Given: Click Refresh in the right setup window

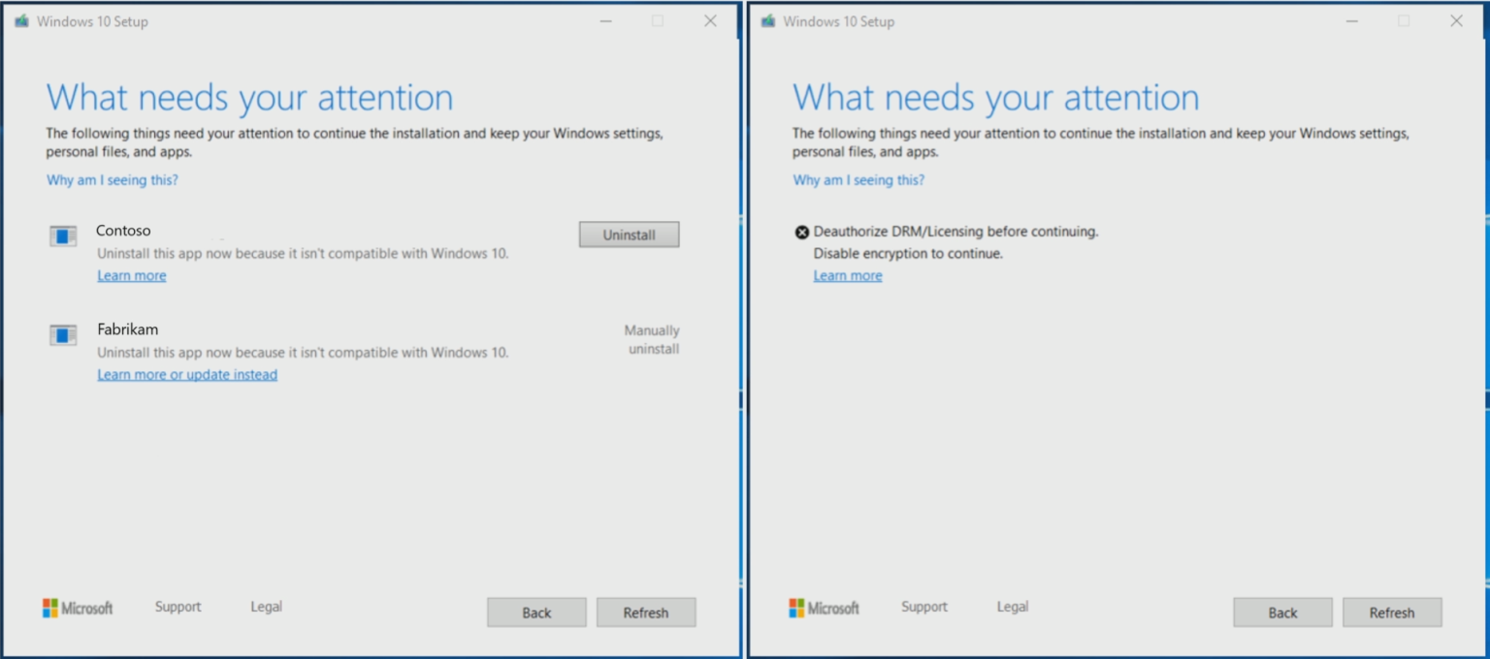Looking at the screenshot, I should (x=1392, y=612).
